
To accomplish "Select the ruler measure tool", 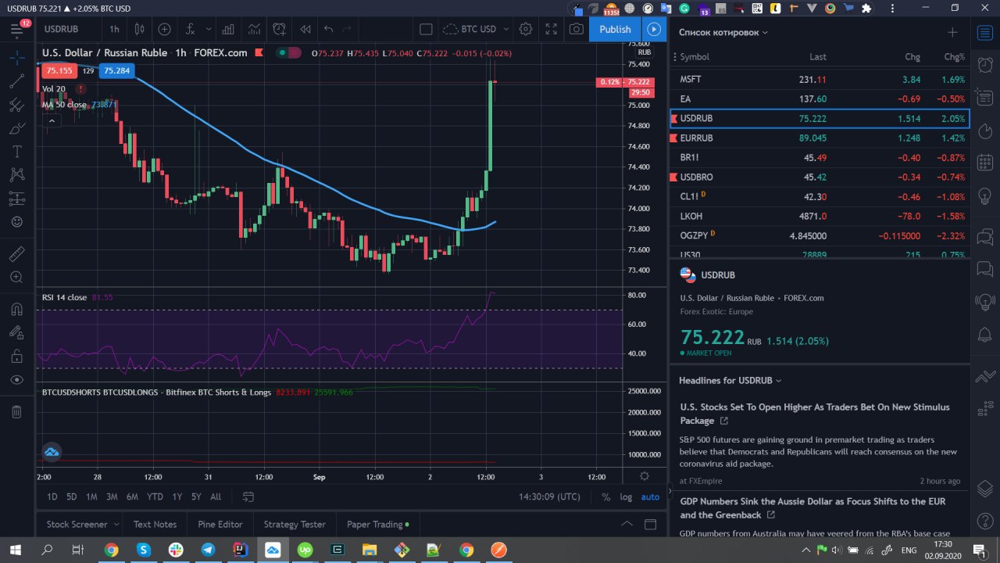I will click(16, 253).
